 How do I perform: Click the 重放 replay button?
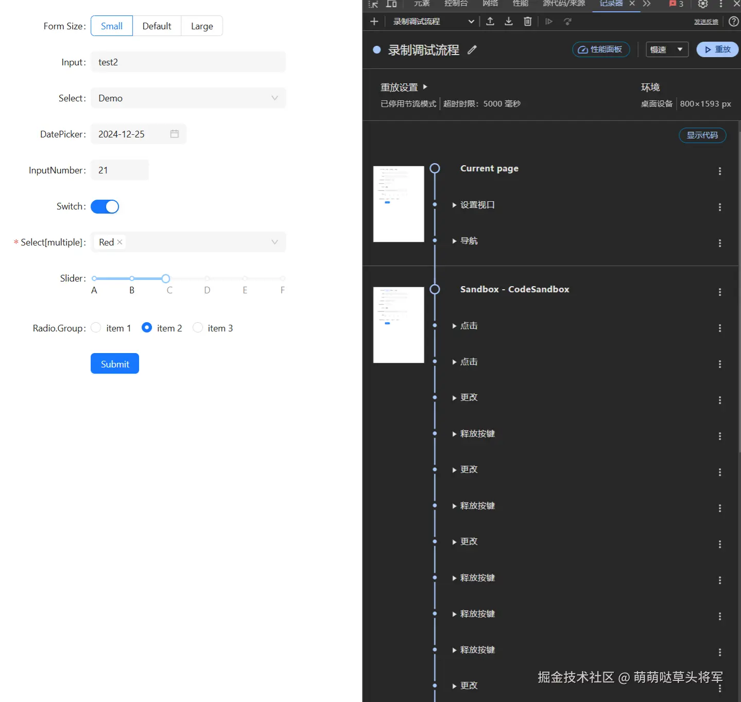tap(718, 49)
